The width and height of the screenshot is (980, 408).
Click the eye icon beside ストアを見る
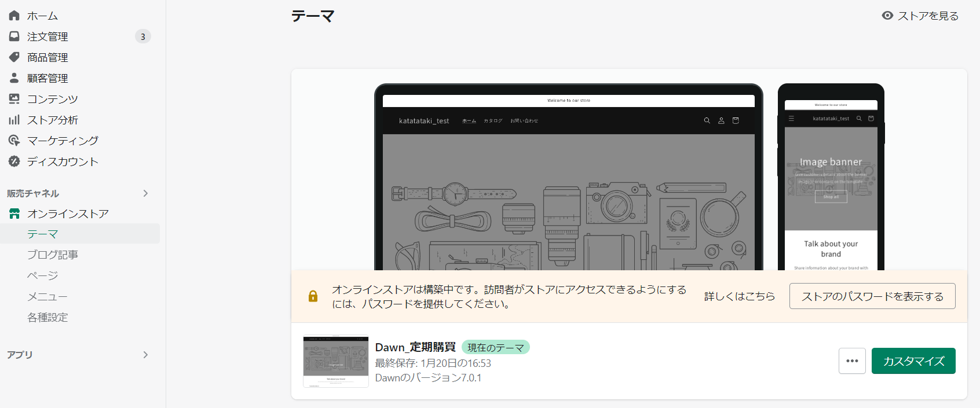(x=887, y=16)
